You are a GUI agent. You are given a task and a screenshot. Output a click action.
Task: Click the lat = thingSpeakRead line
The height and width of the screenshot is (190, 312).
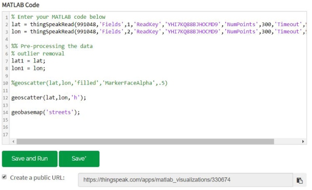pyautogui.click(x=158, y=24)
